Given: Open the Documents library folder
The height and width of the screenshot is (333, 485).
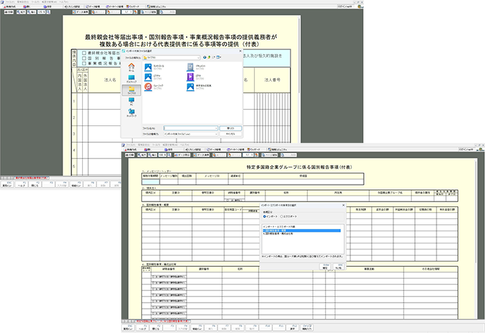Looking at the screenshot, I should tap(191, 67).
